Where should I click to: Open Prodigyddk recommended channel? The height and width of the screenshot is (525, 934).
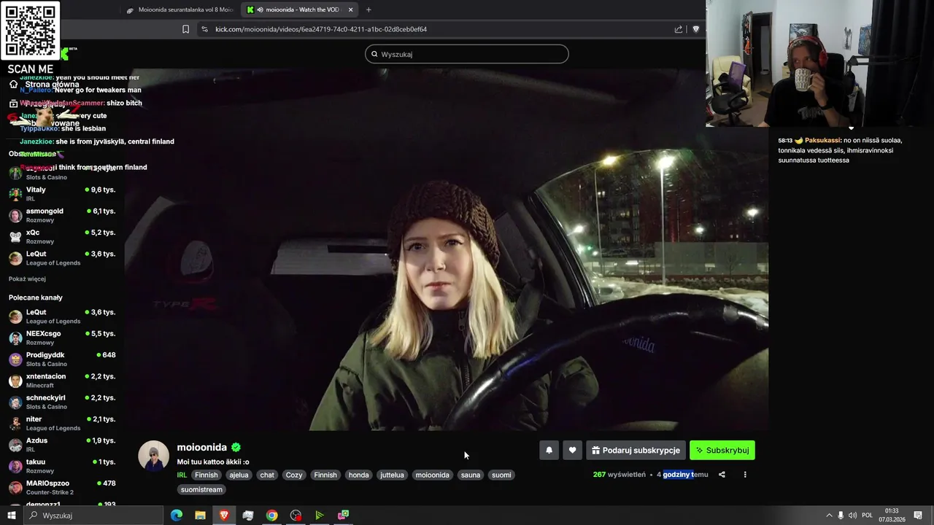click(x=62, y=359)
